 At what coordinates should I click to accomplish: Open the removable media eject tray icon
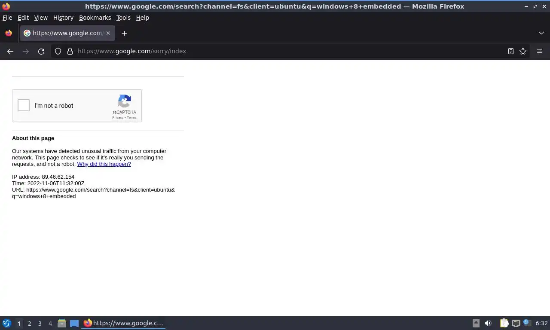[476, 323]
